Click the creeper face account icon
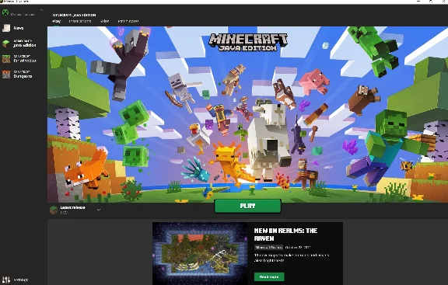Image resolution: width=448 pixels, height=285 pixels. pyautogui.click(x=5, y=13)
